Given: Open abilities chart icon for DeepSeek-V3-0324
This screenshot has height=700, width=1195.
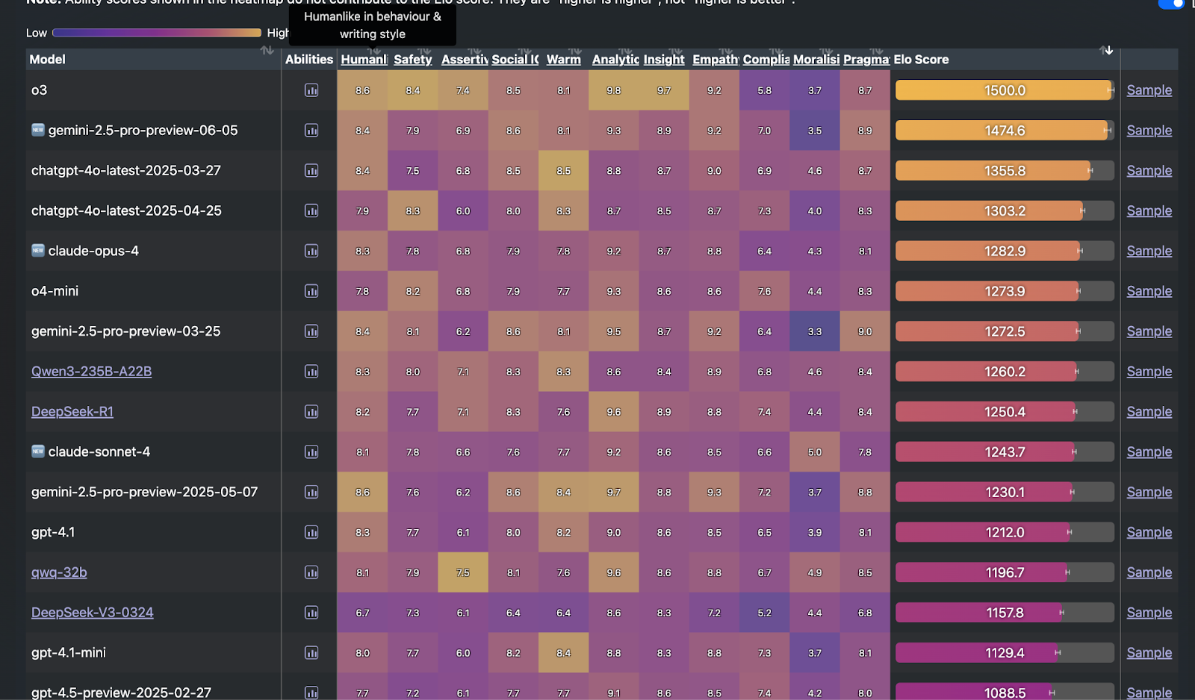Looking at the screenshot, I should [311, 613].
